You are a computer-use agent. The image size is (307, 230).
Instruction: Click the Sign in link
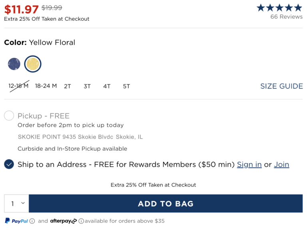click(x=249, y=165)
